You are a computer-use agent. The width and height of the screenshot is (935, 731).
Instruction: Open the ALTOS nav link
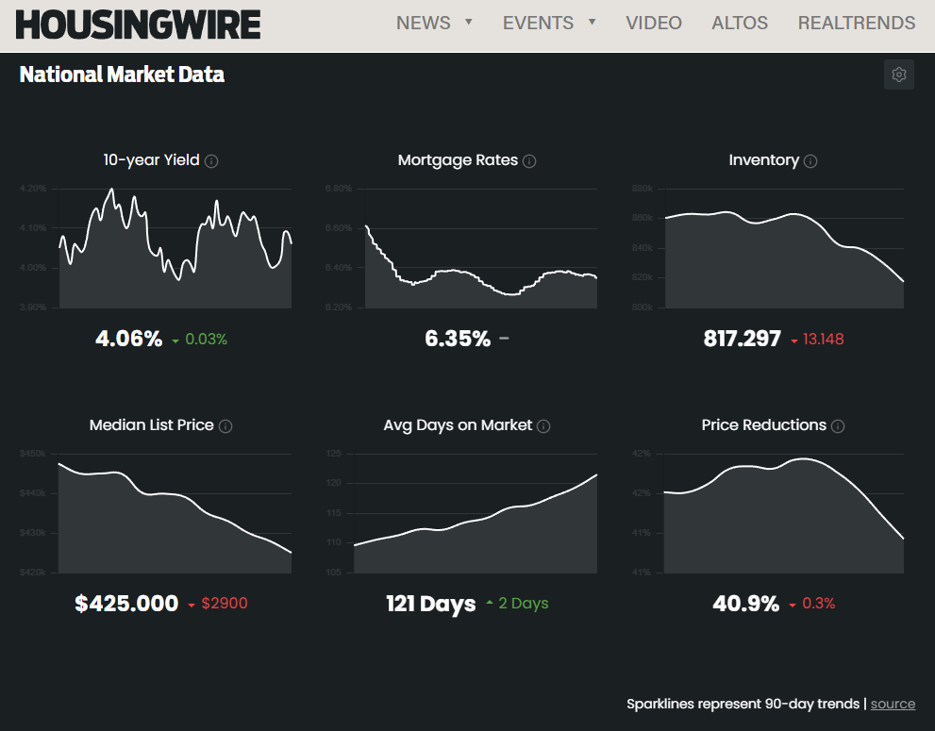(740, 23)
